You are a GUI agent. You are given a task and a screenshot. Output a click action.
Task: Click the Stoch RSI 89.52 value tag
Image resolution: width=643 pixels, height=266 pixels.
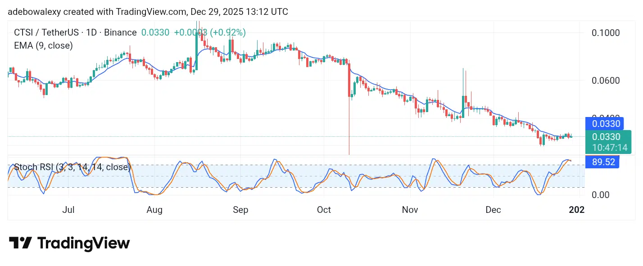click(x=603, y=162)
